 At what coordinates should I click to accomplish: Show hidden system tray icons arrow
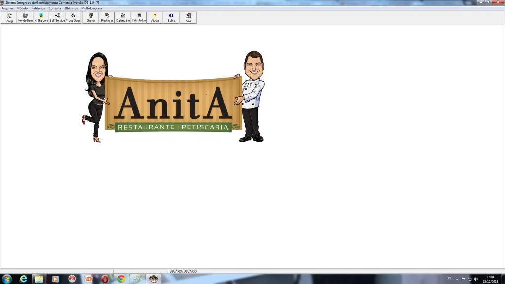[457, 279]
